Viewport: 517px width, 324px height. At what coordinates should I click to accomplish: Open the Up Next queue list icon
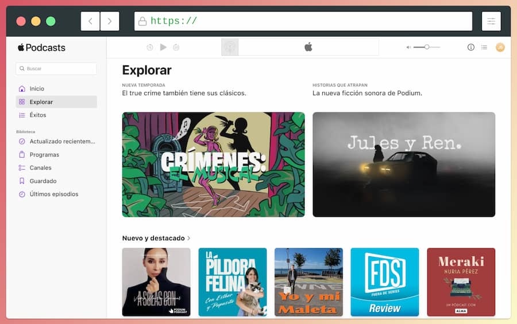(x=484, y=48)
